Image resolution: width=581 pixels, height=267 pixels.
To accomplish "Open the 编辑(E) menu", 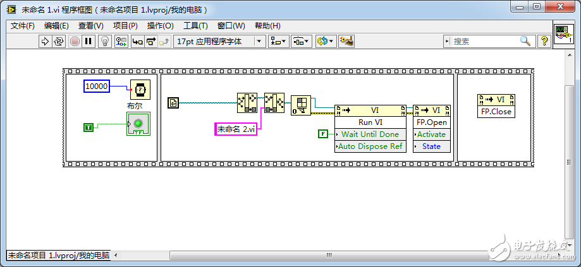I will [x=56, y=26].
